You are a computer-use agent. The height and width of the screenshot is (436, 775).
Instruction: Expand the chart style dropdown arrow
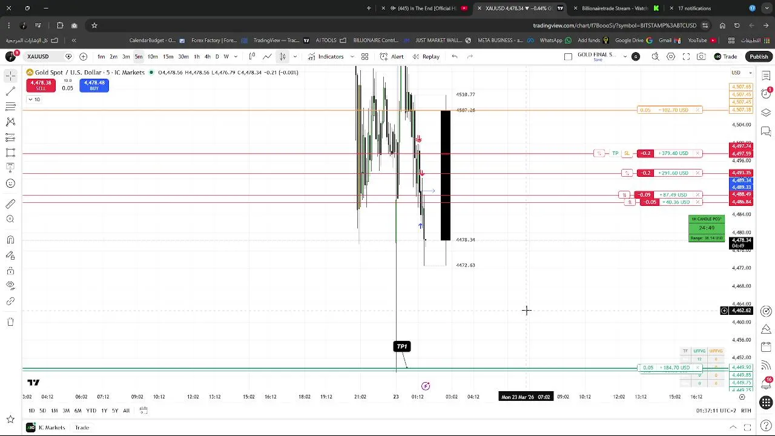pos(295,56)
